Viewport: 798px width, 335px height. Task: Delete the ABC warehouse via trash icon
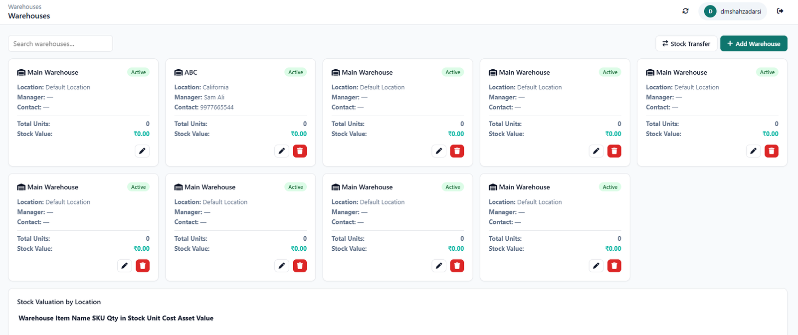pos(300,151)
